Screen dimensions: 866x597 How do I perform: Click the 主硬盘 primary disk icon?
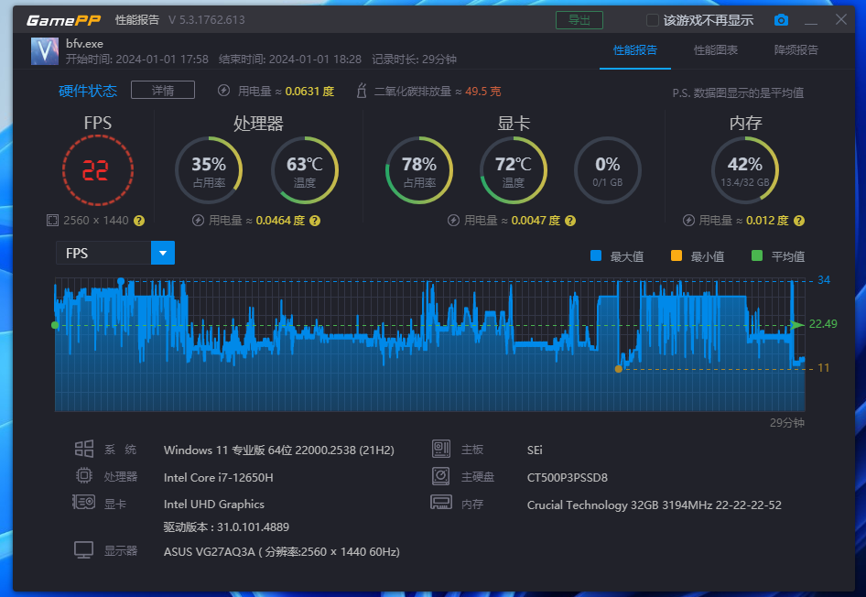click(441, 475)
